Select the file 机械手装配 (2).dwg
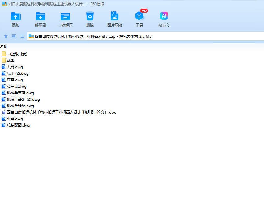The image size is (264, 204). (23, 99)
